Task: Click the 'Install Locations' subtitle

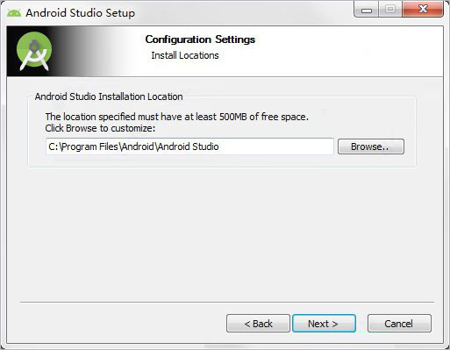Action: coord(185,55)
